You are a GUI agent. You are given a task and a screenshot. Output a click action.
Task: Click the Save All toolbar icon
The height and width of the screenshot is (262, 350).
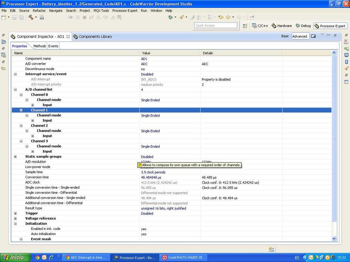[21, 17]
